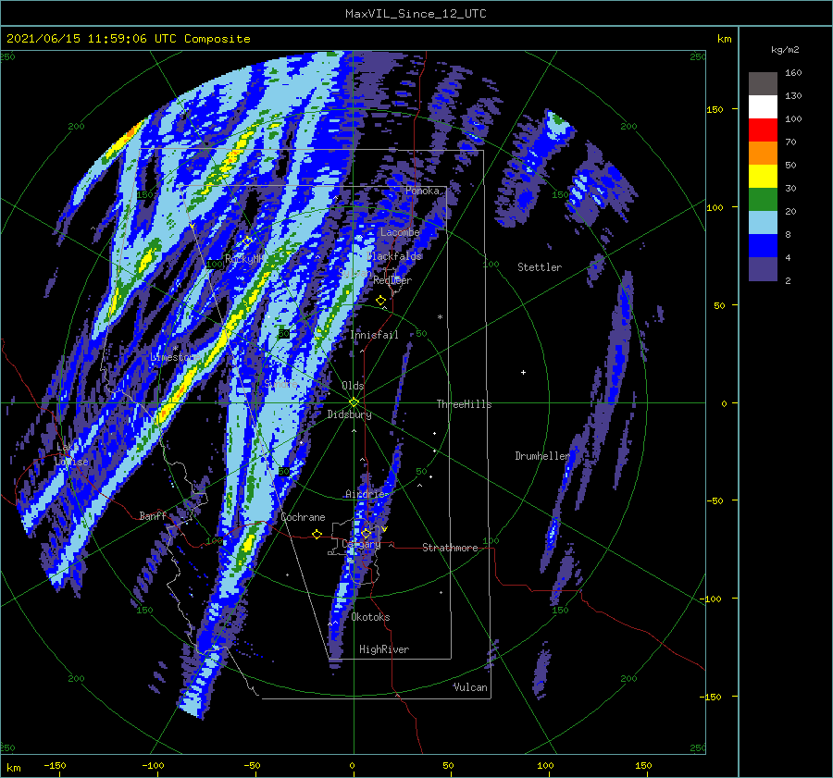
Task: Select the yellow diamond marker beside RockyMH
Action: click(x=247, y=241)
